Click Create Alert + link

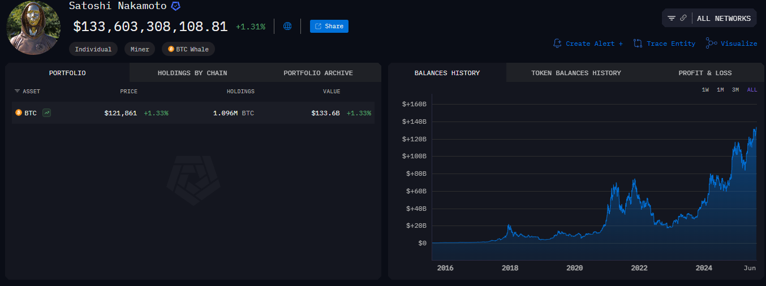click(x=594, y=44)
